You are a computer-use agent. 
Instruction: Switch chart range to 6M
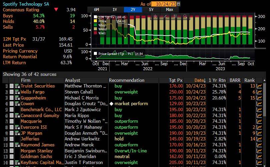click(x=97, y=10)
